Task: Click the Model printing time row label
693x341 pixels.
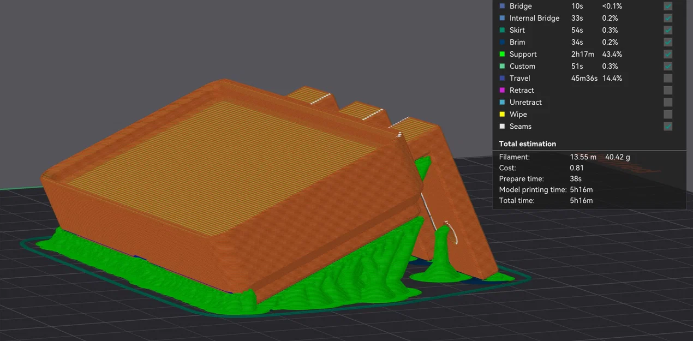Action: (x=533, y=189)
